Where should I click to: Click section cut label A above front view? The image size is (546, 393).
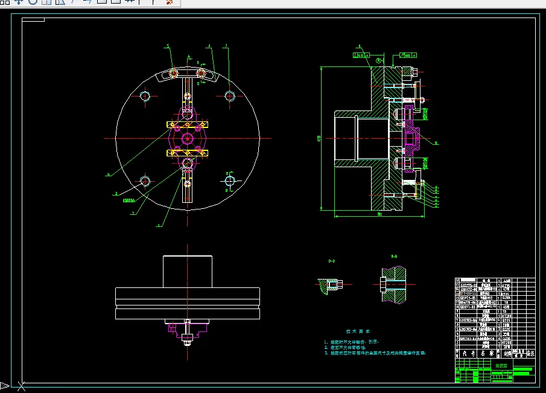coord(189,56)
